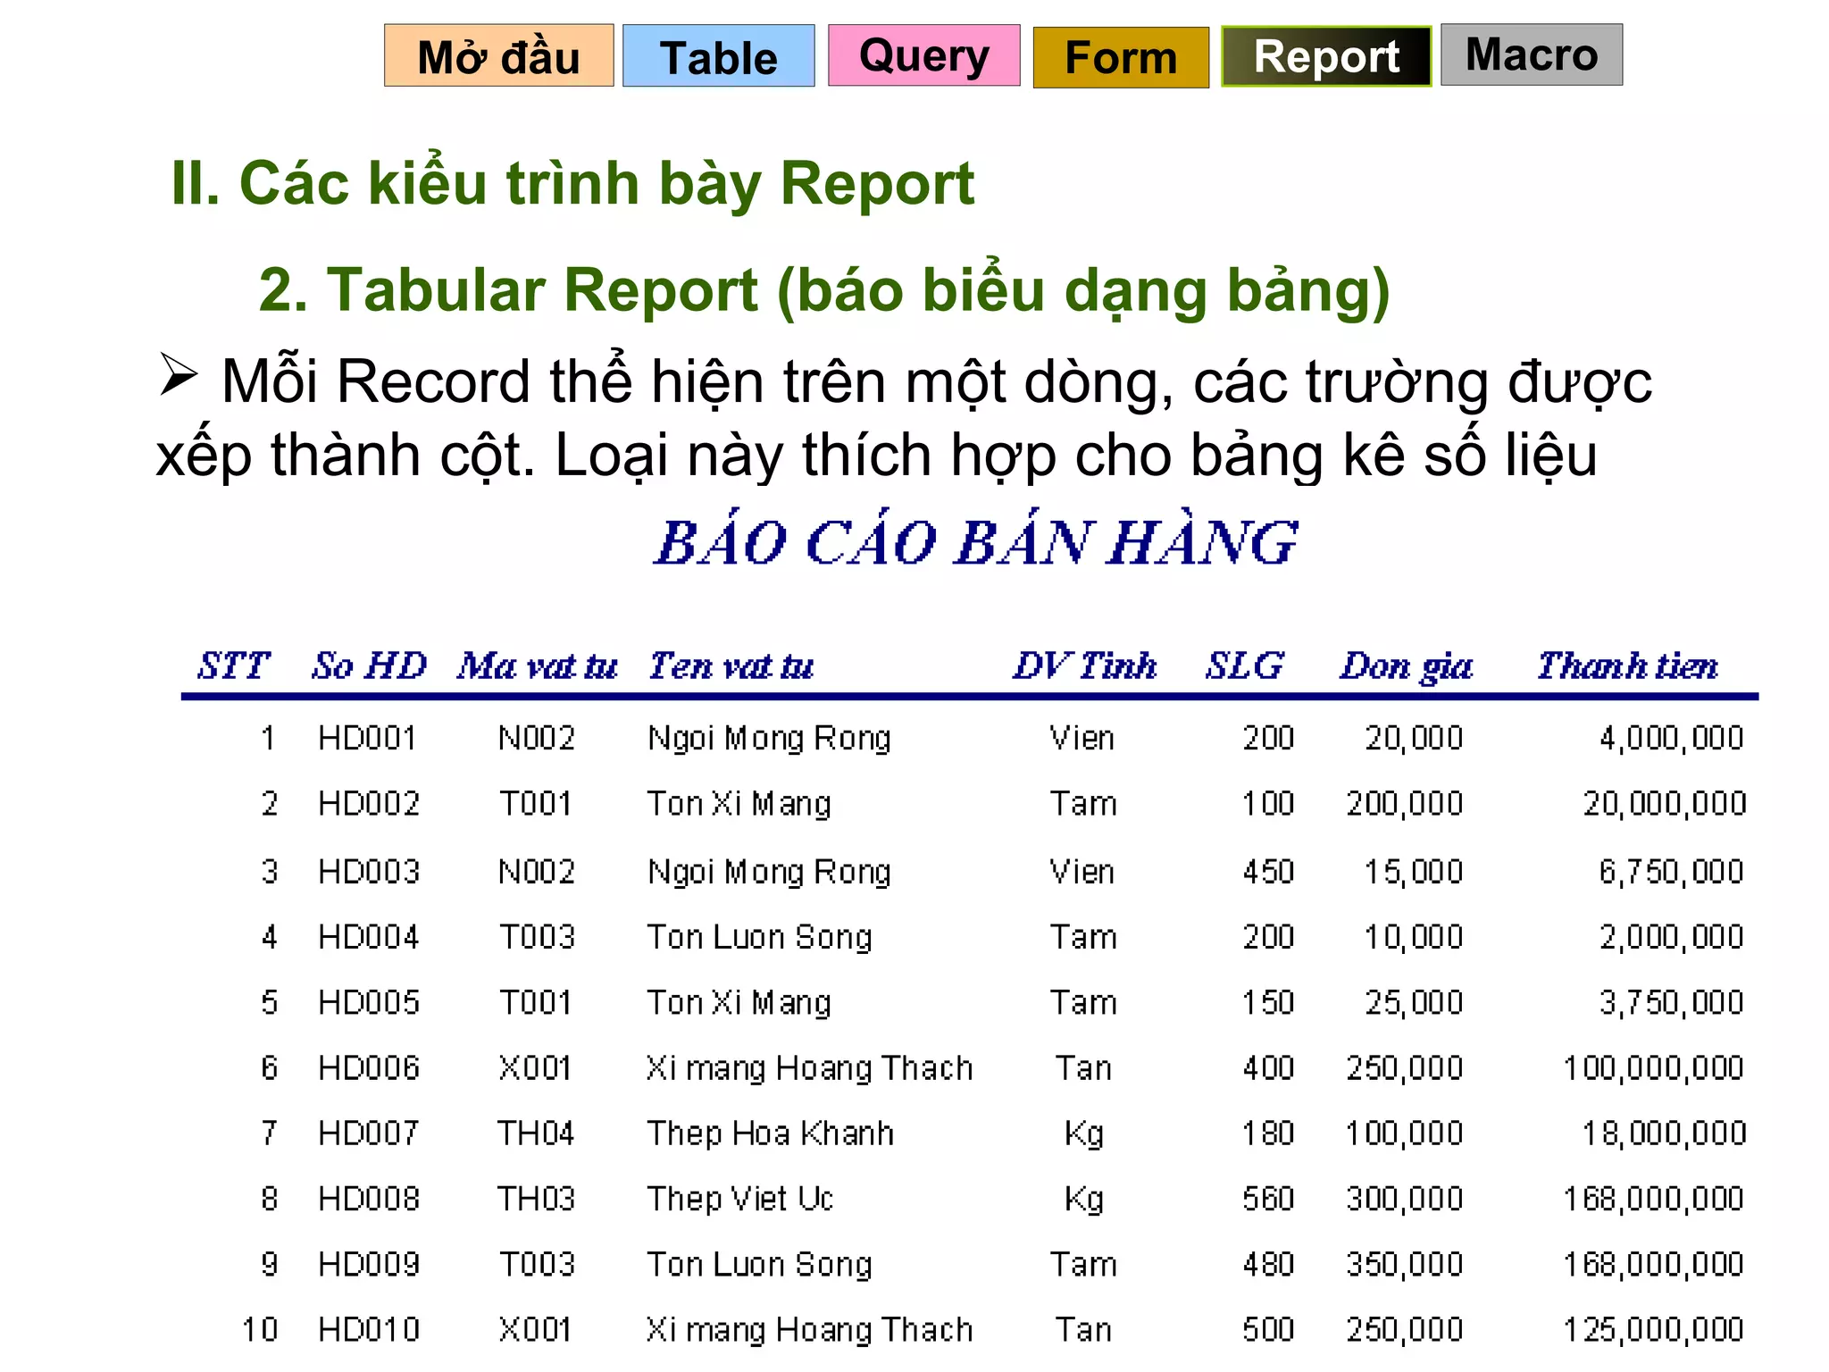Click unit 'Tan' in HD006 row
This screenshot has height=1372, width=1829.
pos(1083,1067)
